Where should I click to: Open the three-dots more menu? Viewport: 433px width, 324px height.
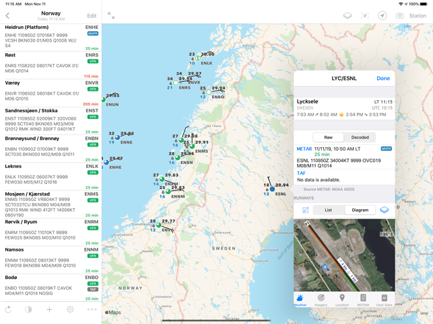[92, 310]
